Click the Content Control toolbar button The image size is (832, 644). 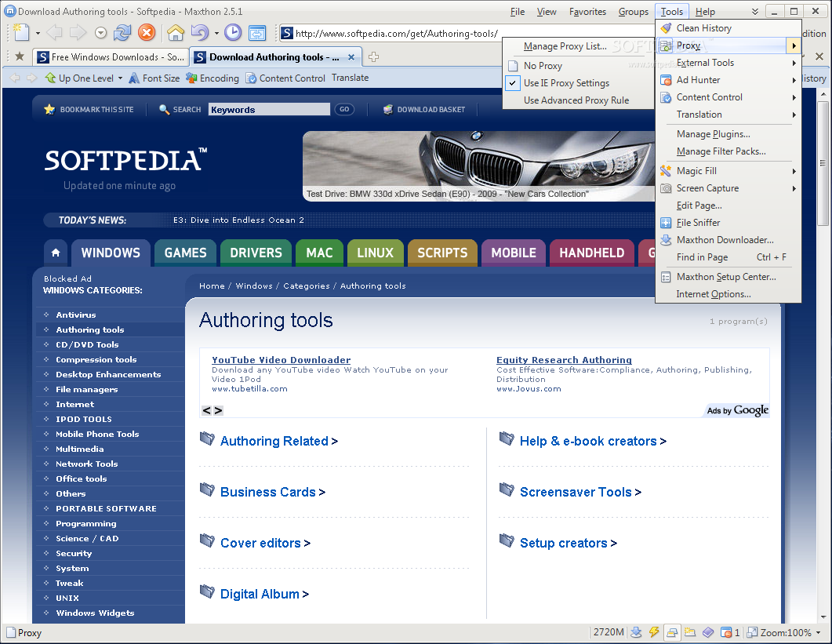(285, 78)
